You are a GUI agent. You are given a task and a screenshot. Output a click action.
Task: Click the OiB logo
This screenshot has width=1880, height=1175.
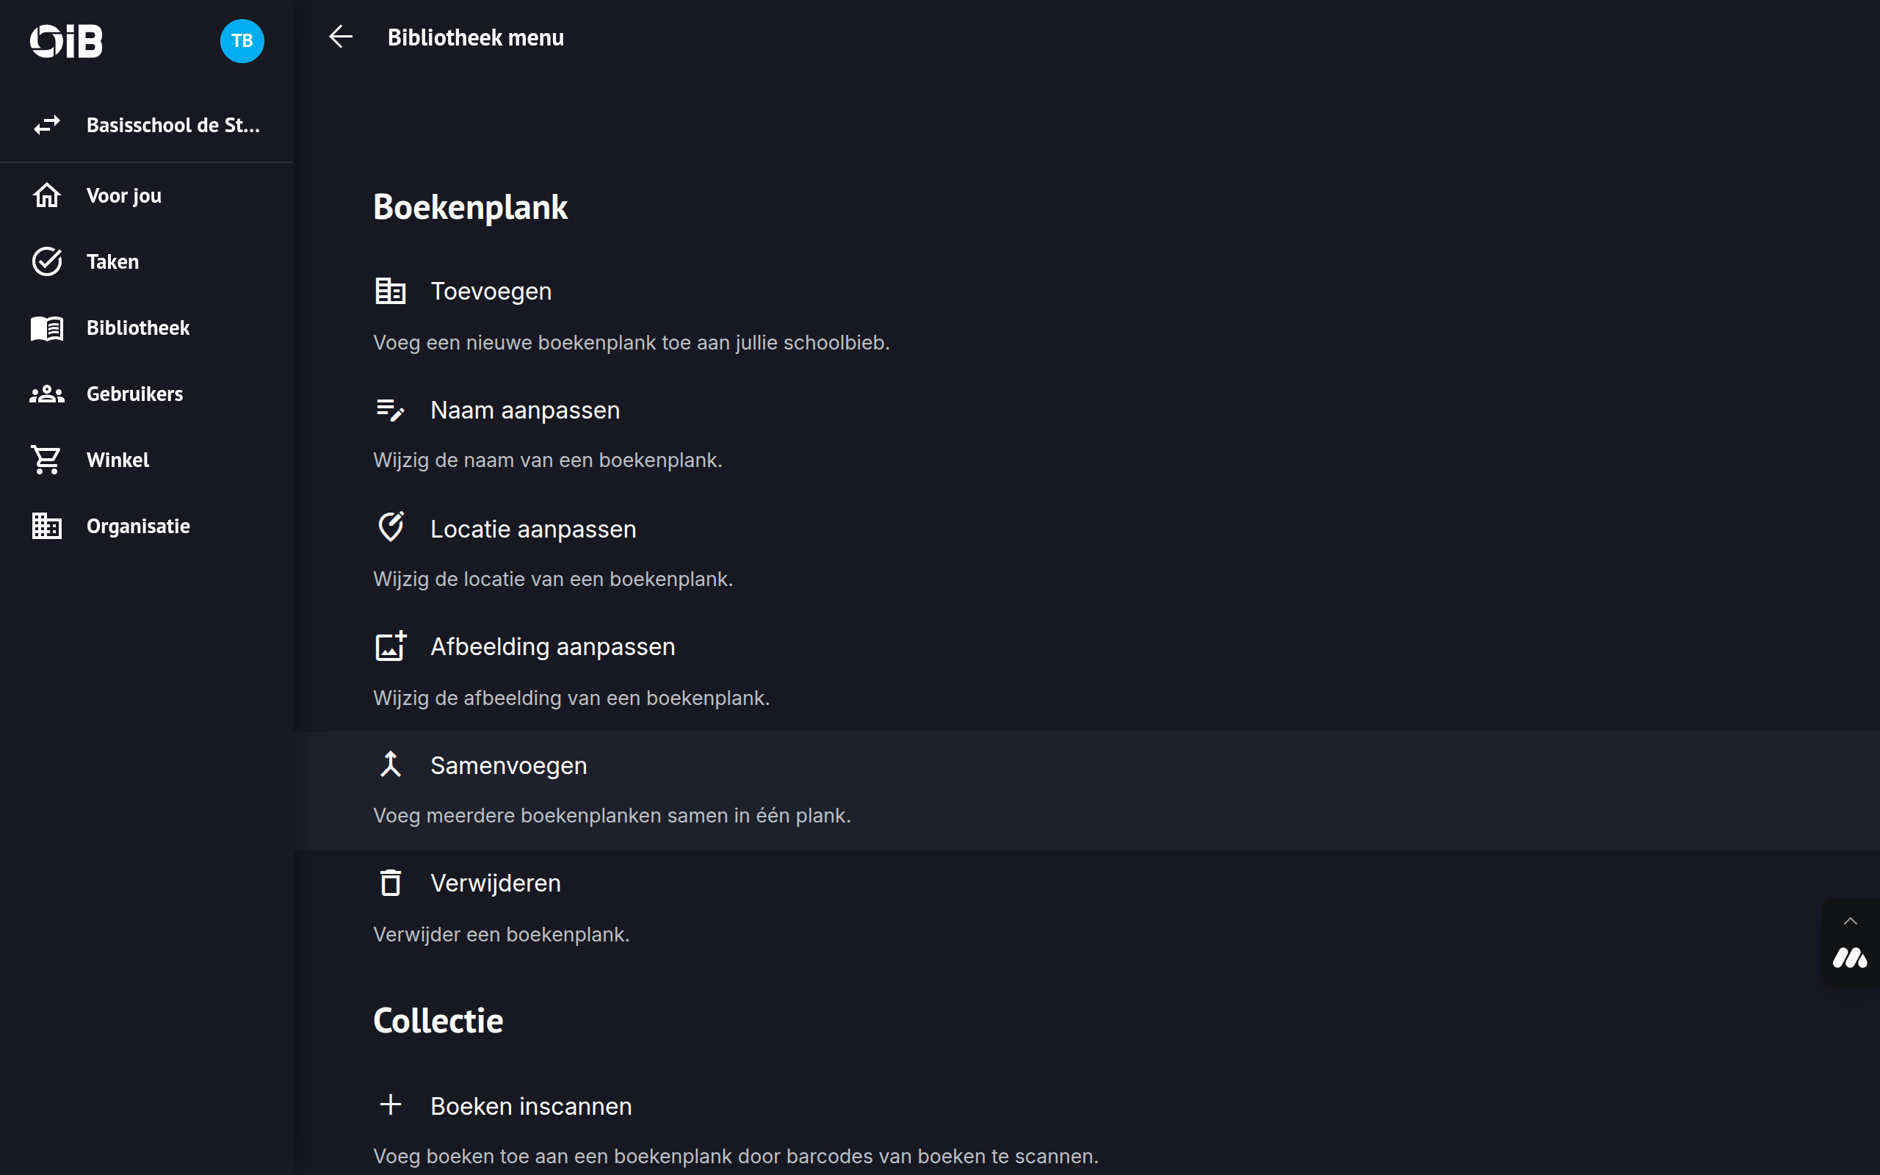66,41
